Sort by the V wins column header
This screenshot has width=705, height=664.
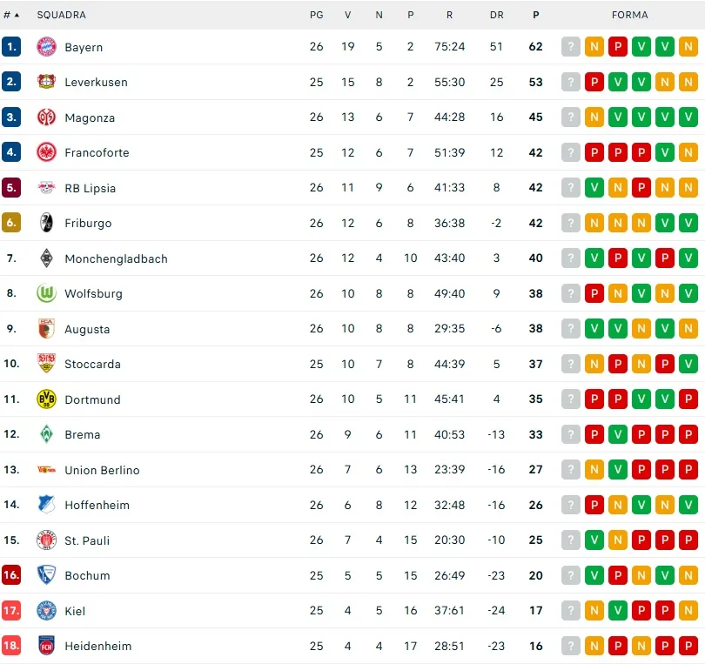tap(348, 15)
